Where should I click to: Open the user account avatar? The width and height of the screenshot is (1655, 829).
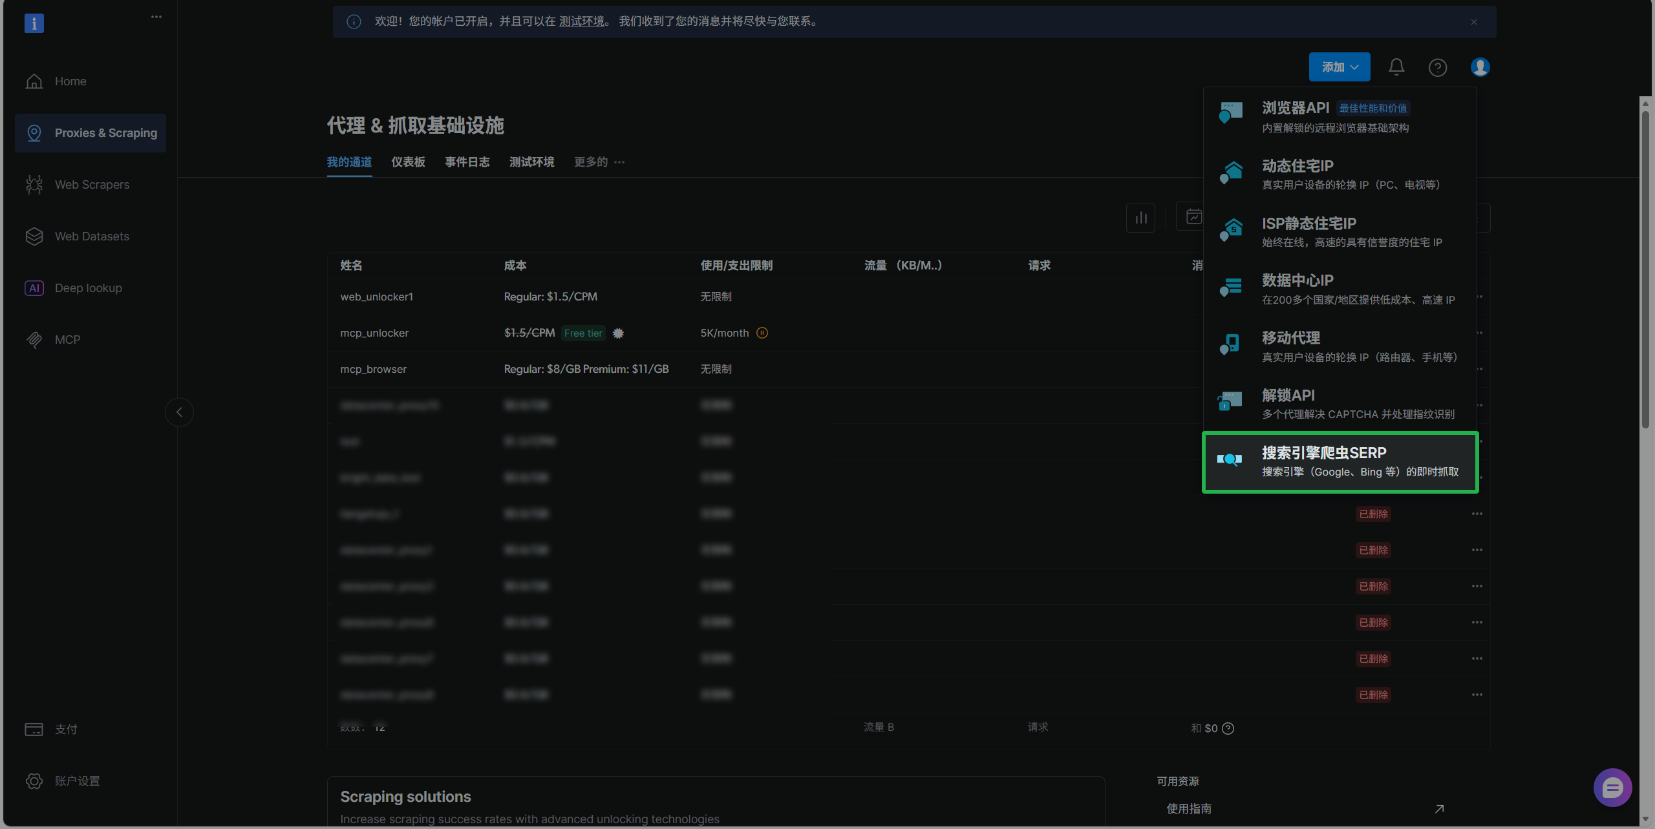(1480, 67)
